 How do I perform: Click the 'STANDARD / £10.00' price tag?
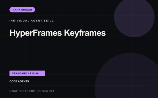click(27, 73)
